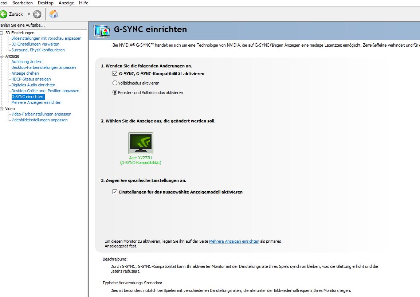Collapse the Video tree node

click(1, 109)
